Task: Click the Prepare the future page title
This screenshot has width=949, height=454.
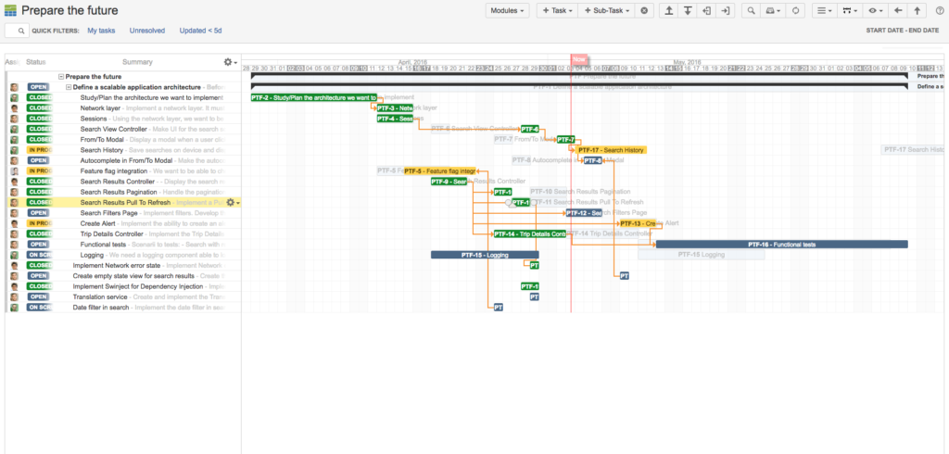Action: (70, 10)
